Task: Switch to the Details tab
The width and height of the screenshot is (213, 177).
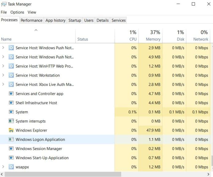Action: 103,20
